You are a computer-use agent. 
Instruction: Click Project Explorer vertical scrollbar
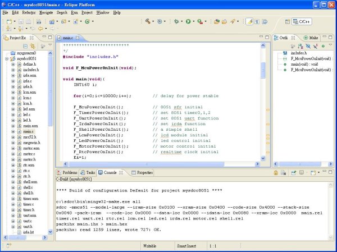(51, 91)
